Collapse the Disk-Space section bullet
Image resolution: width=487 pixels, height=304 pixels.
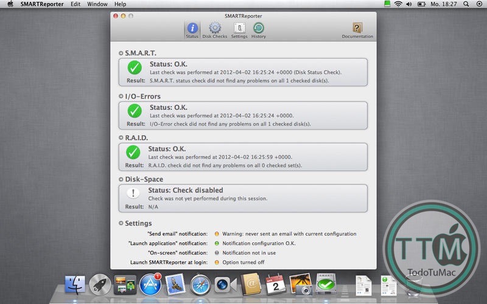point(121,179)
